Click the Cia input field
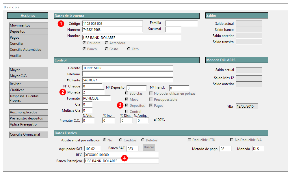Viewport: 290px width, 174px height. pyautogui.click(x=87, y=104)
